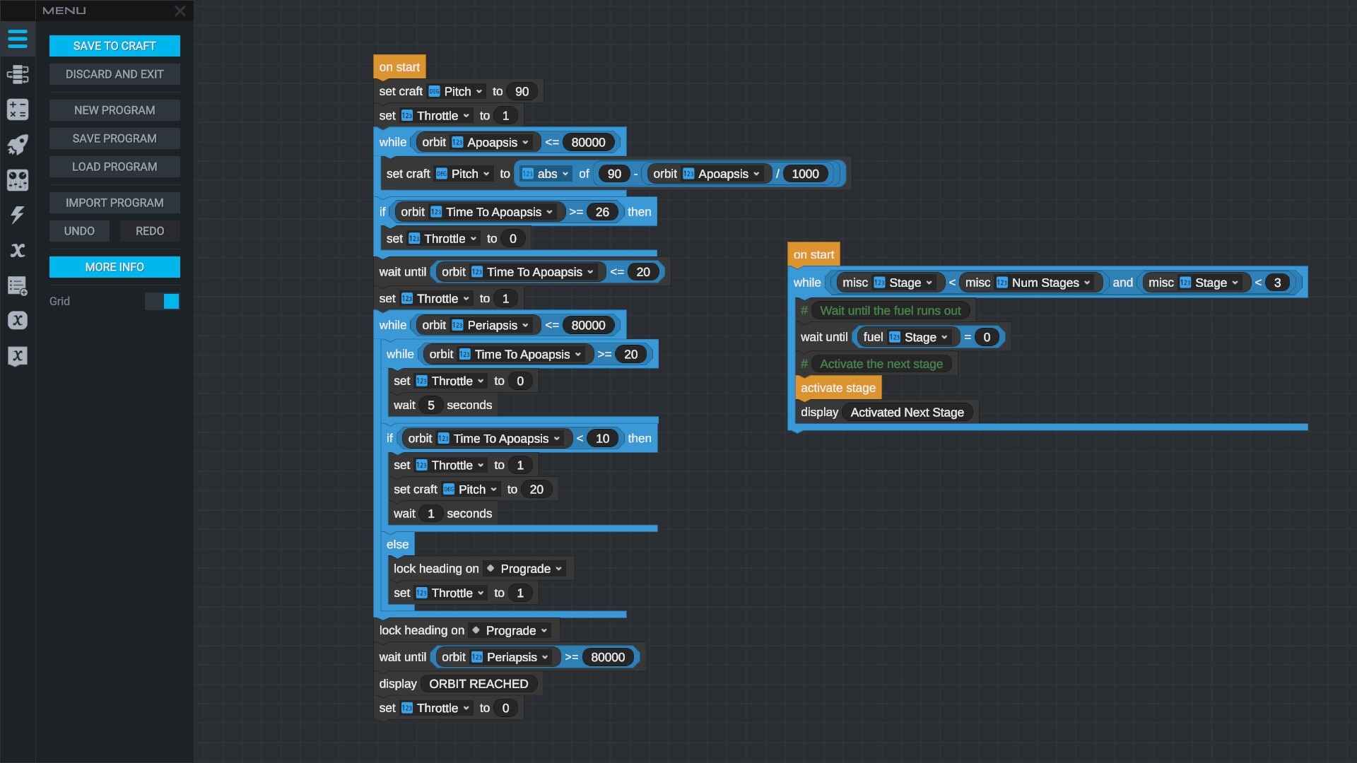Select the rocket craft instructions icon
The image size is (1357, 763).
18,145
